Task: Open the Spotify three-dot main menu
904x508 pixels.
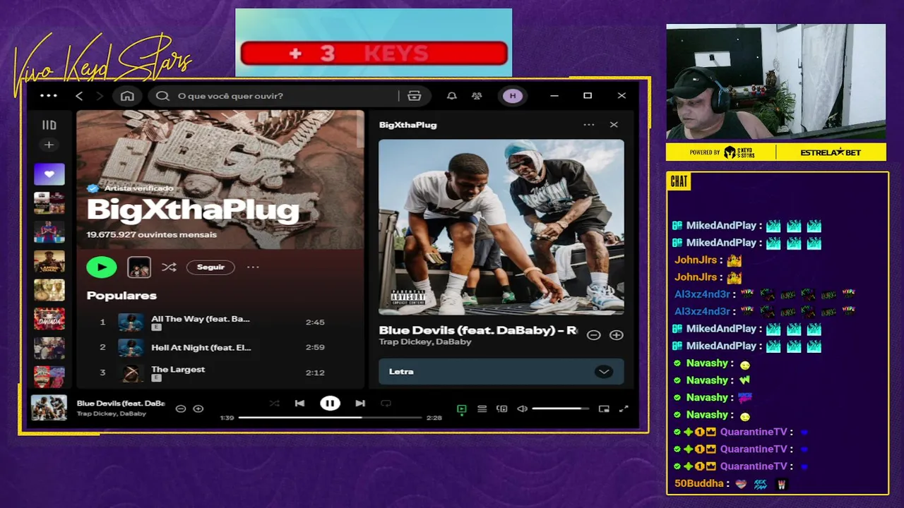Action: (49, 95)
